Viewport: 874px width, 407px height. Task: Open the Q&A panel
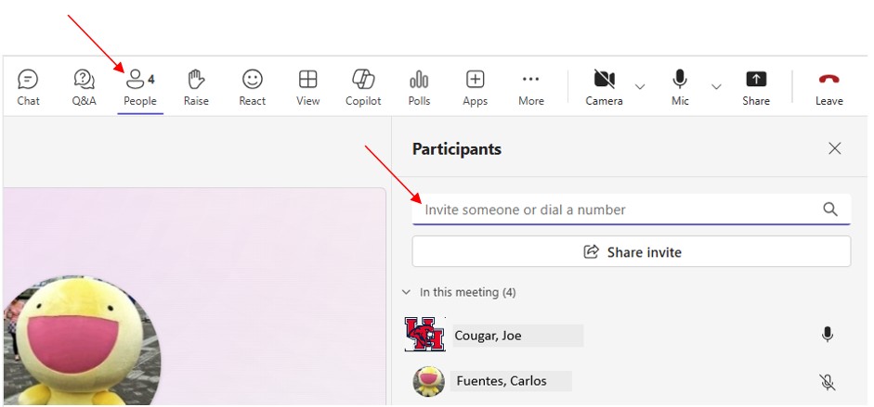(x=85, y=88)
